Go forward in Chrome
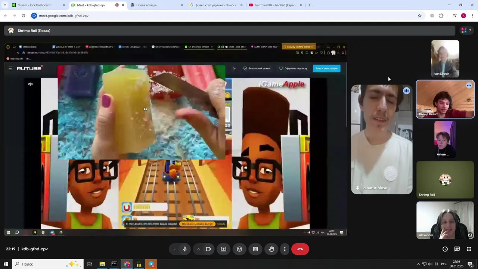The width and height of the screenshot is (478, 269). point(14,16)
